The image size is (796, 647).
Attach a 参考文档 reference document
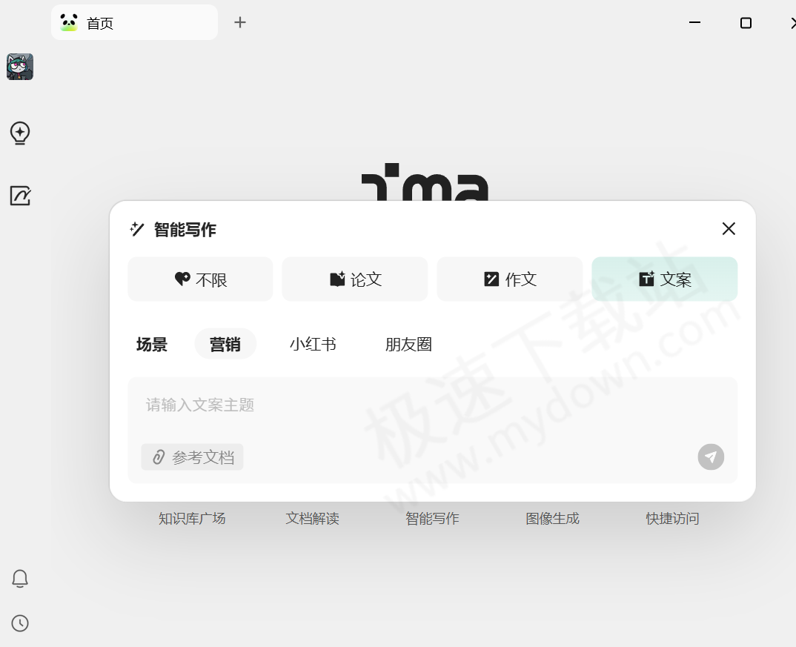pyautogui.click(x=193, y=457)
